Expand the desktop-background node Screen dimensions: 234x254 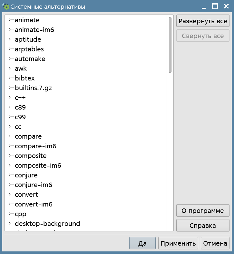click(10, 224)
